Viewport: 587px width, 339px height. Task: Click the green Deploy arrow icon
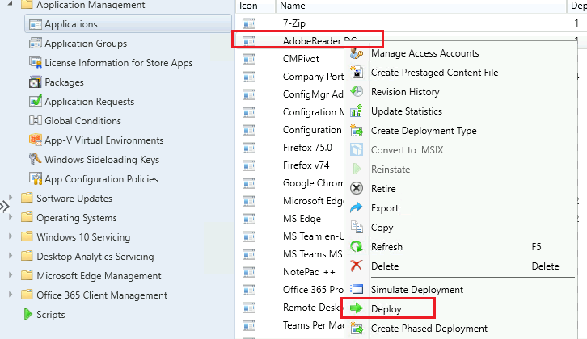357,308
